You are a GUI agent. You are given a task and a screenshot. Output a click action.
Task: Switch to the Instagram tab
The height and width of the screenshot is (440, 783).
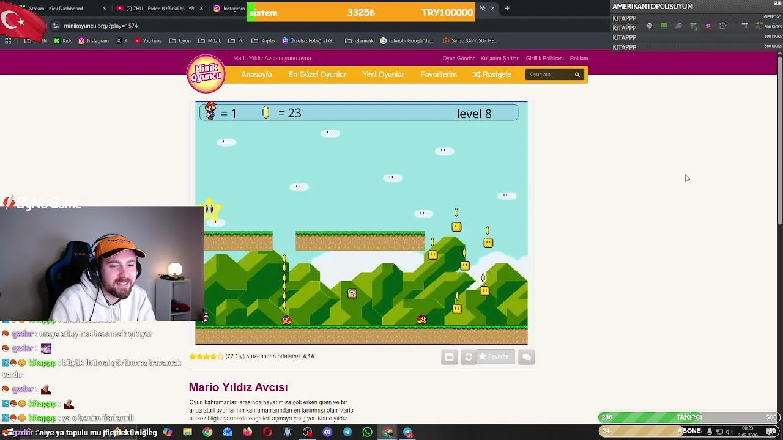[x=229, y=9]
